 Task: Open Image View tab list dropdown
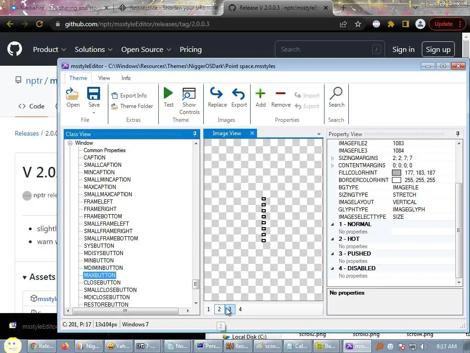pos(319,134)
